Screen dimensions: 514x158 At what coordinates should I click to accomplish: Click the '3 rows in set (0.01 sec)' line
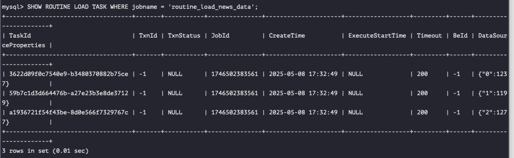45,151
